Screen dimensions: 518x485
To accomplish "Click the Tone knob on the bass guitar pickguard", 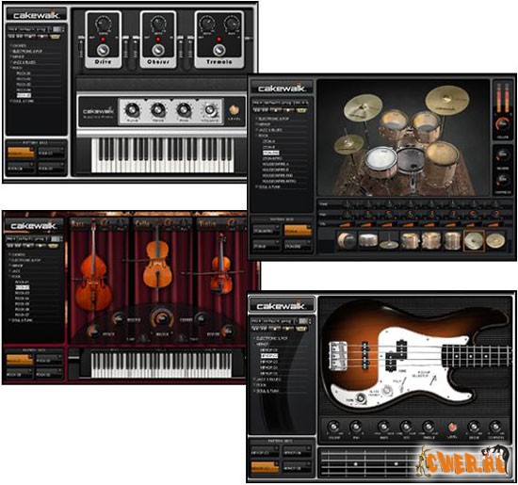I will click(x=361, y=397).
